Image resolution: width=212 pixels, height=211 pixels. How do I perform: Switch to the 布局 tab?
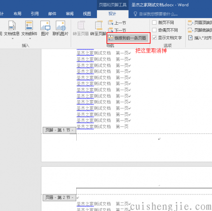click(18, 14)
